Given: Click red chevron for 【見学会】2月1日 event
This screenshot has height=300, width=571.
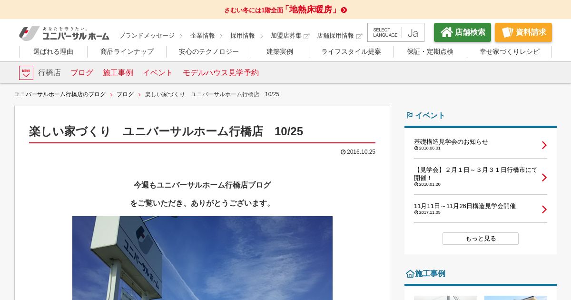Looking at the screenshot, I should pyautogui.click(x=544, y=178).
